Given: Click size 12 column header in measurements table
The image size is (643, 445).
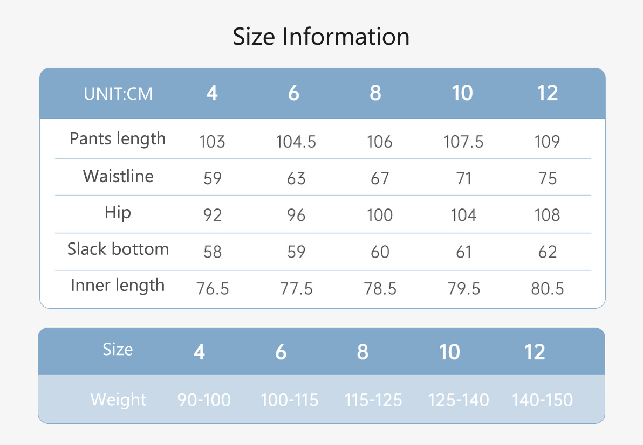Looking at the screenshot, I should click(548, 93).
